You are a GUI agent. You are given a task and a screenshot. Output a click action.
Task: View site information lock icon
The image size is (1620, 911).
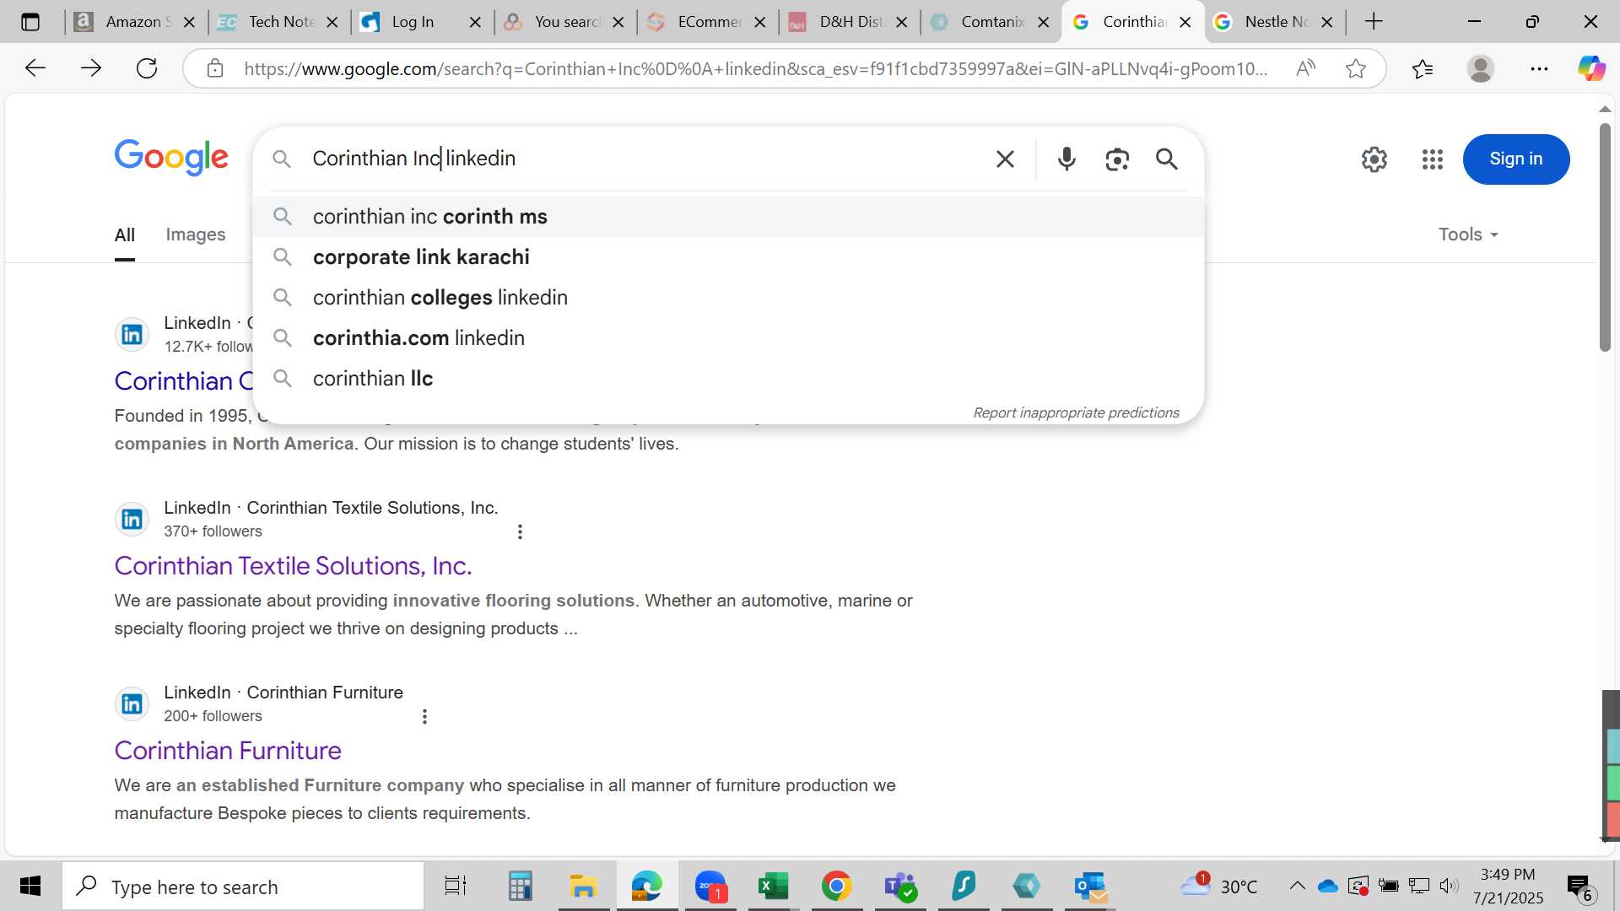click(x=215, y=68)
